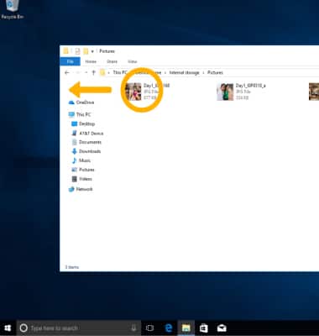Screen dimensions: 319x336
Task: Open the Microsoft Store taskbar icon
Action: click(203, 328)
